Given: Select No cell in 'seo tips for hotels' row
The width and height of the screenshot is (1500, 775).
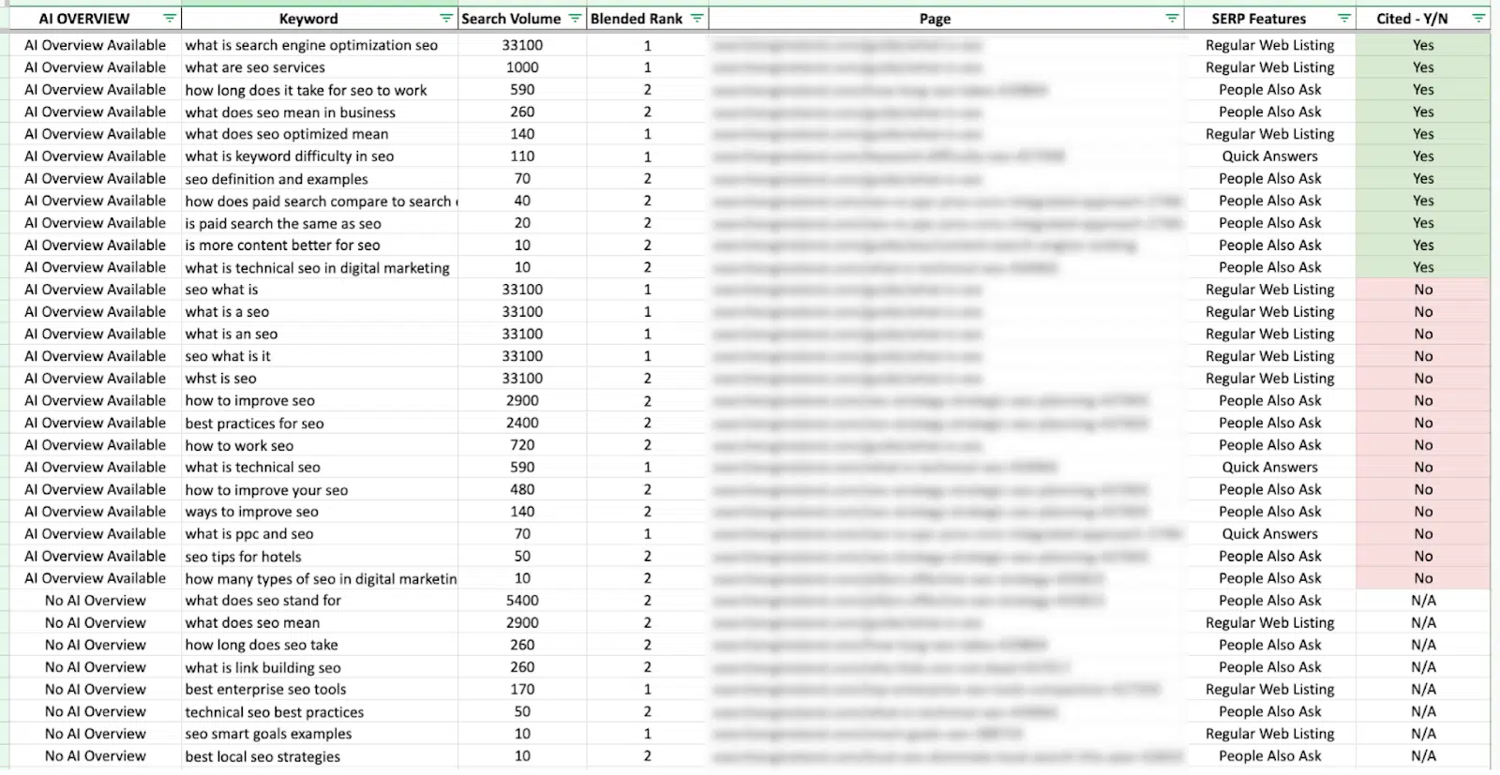Looking at the screenshot, I should point(1423,557).
